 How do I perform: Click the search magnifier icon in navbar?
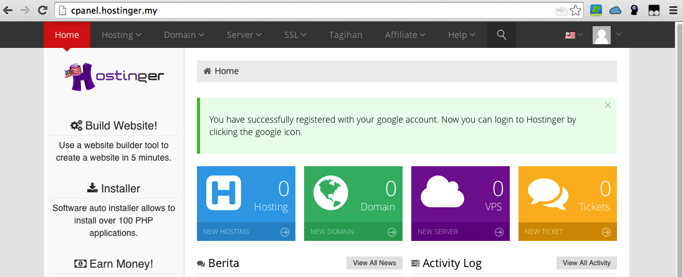[x=502, y=35]
